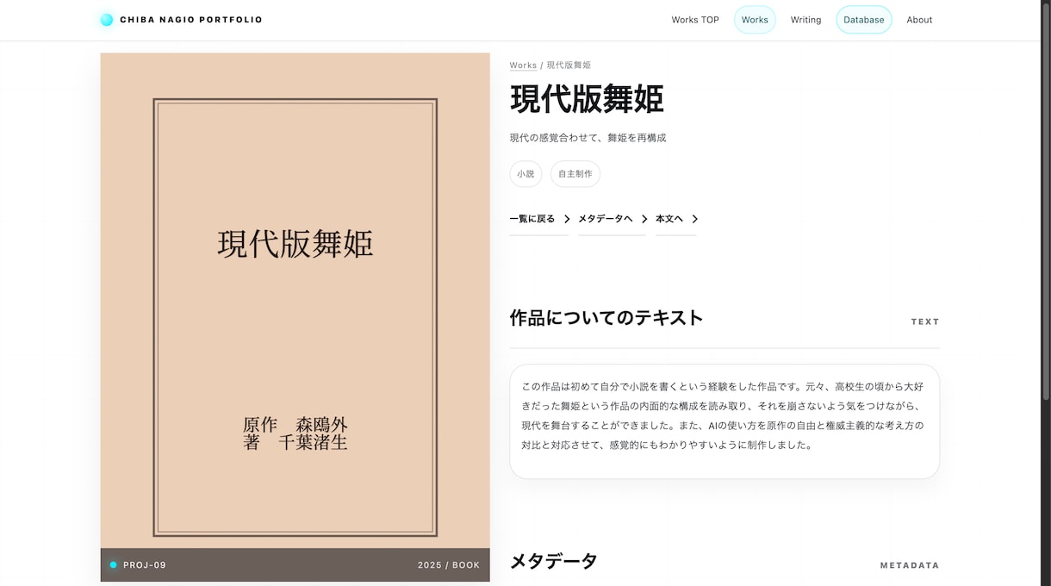Viewport: 1051px width, 586px height.
Task: Go to Works TOP in navigation
Action: click(x=695, y=20)
